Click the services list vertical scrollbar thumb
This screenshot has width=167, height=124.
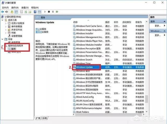tap(147, 99)
